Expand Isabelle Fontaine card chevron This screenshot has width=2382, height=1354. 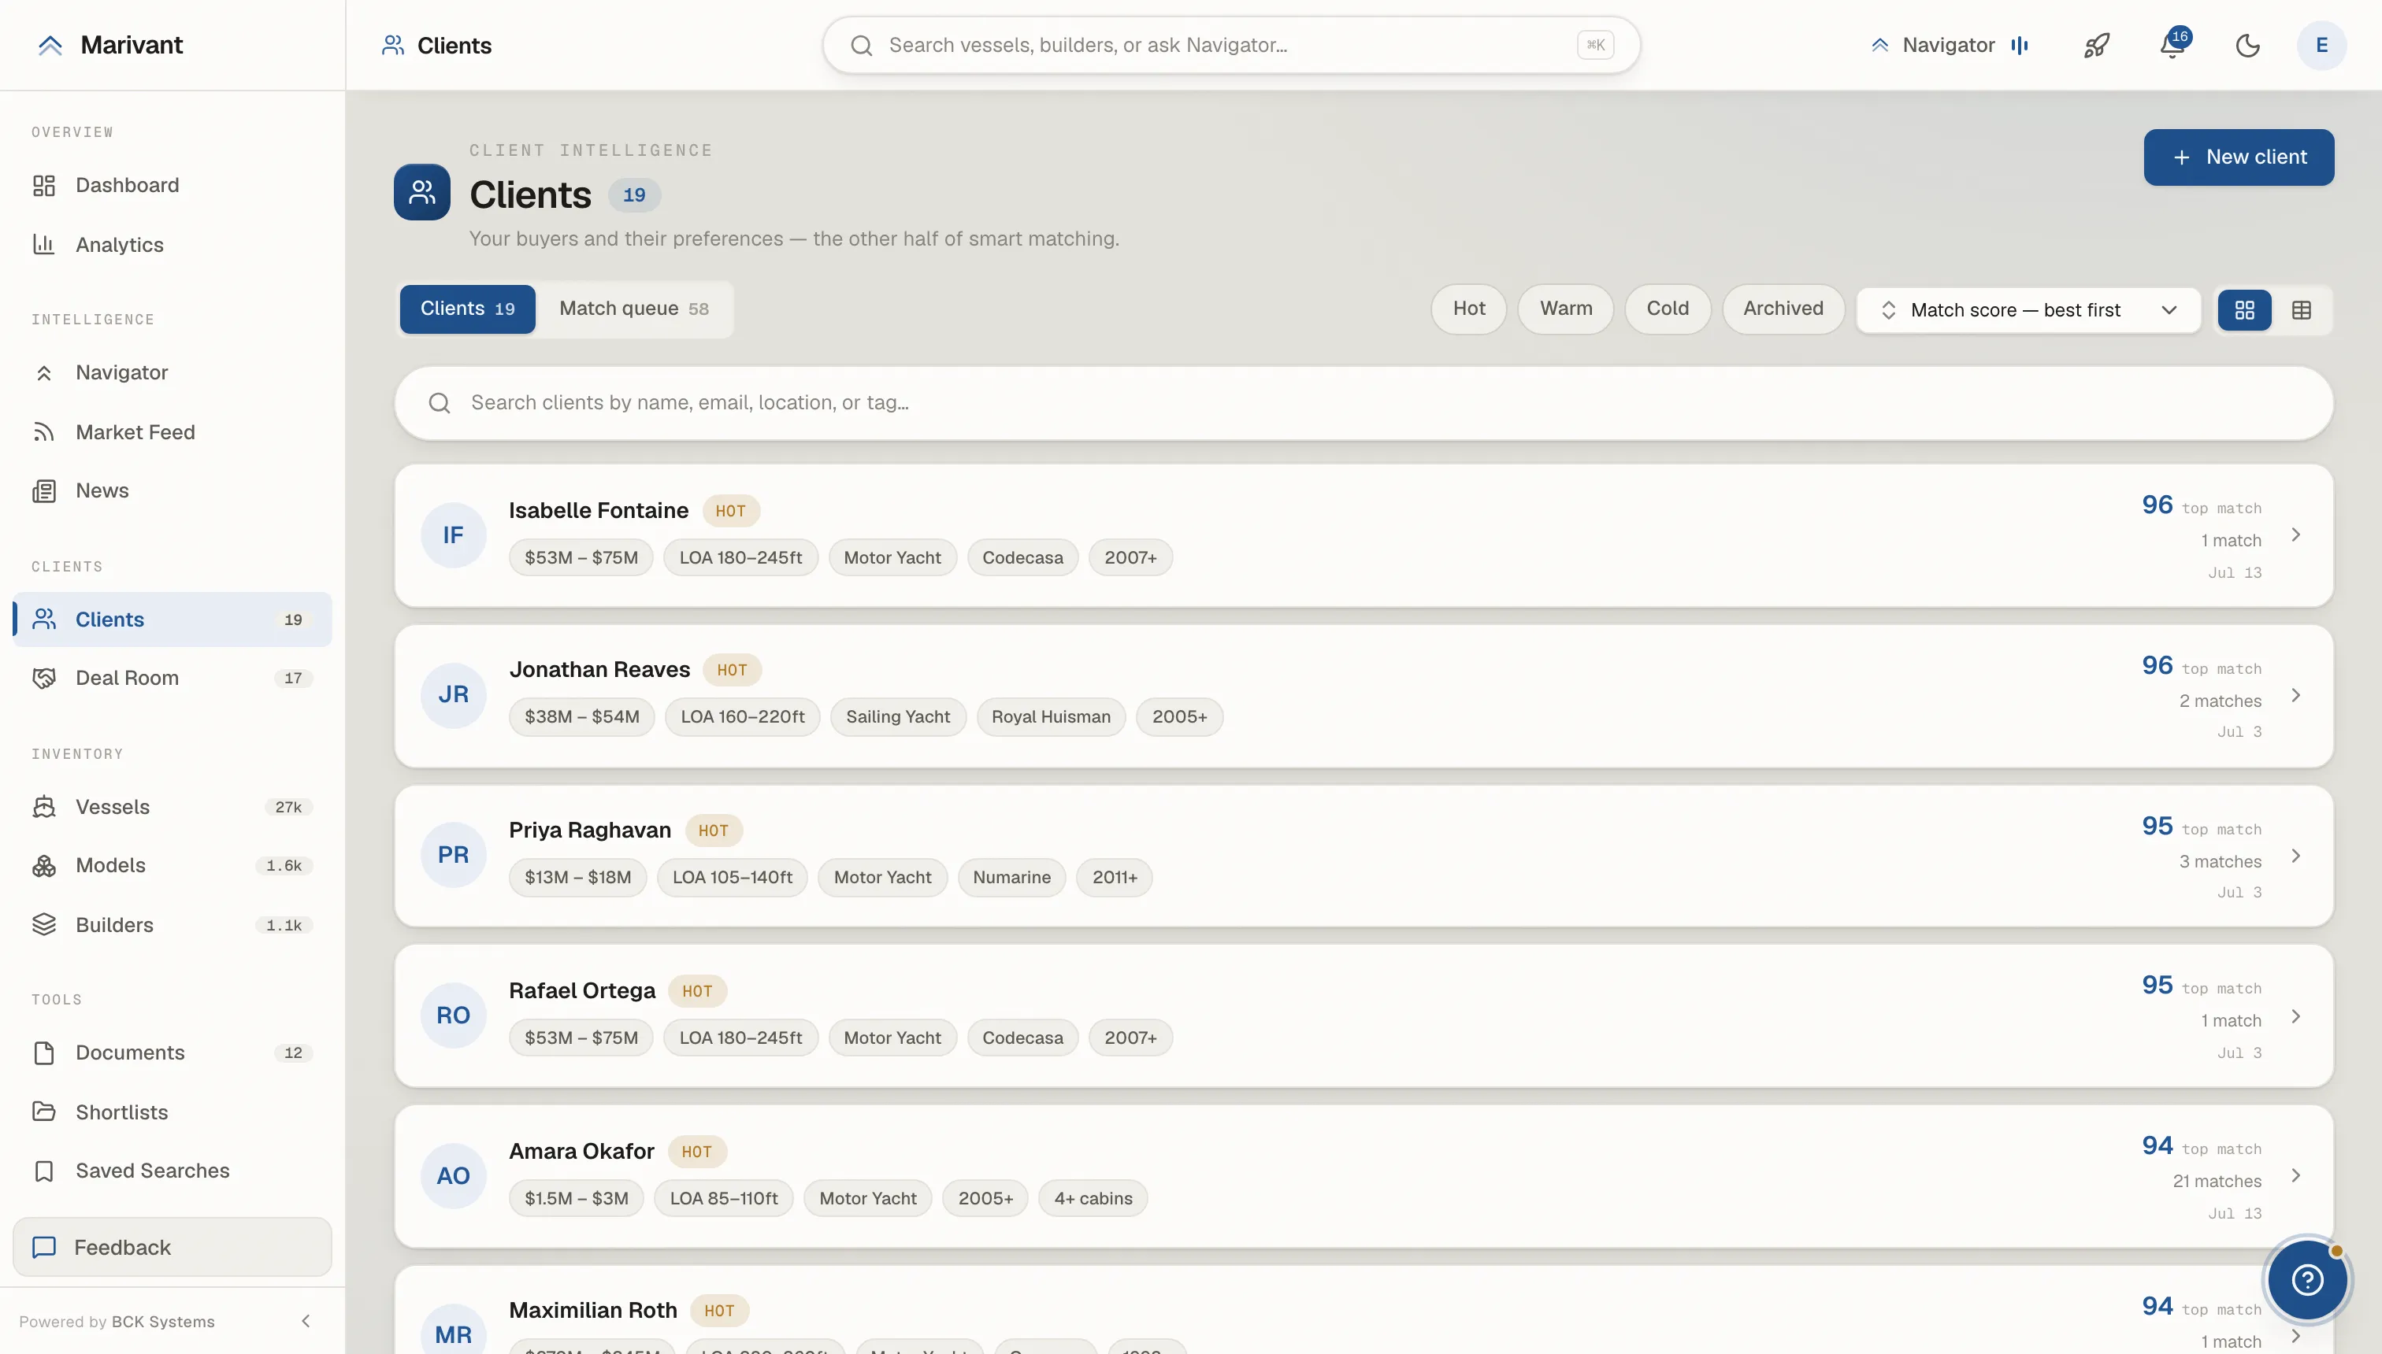[x=2295, y=535]
